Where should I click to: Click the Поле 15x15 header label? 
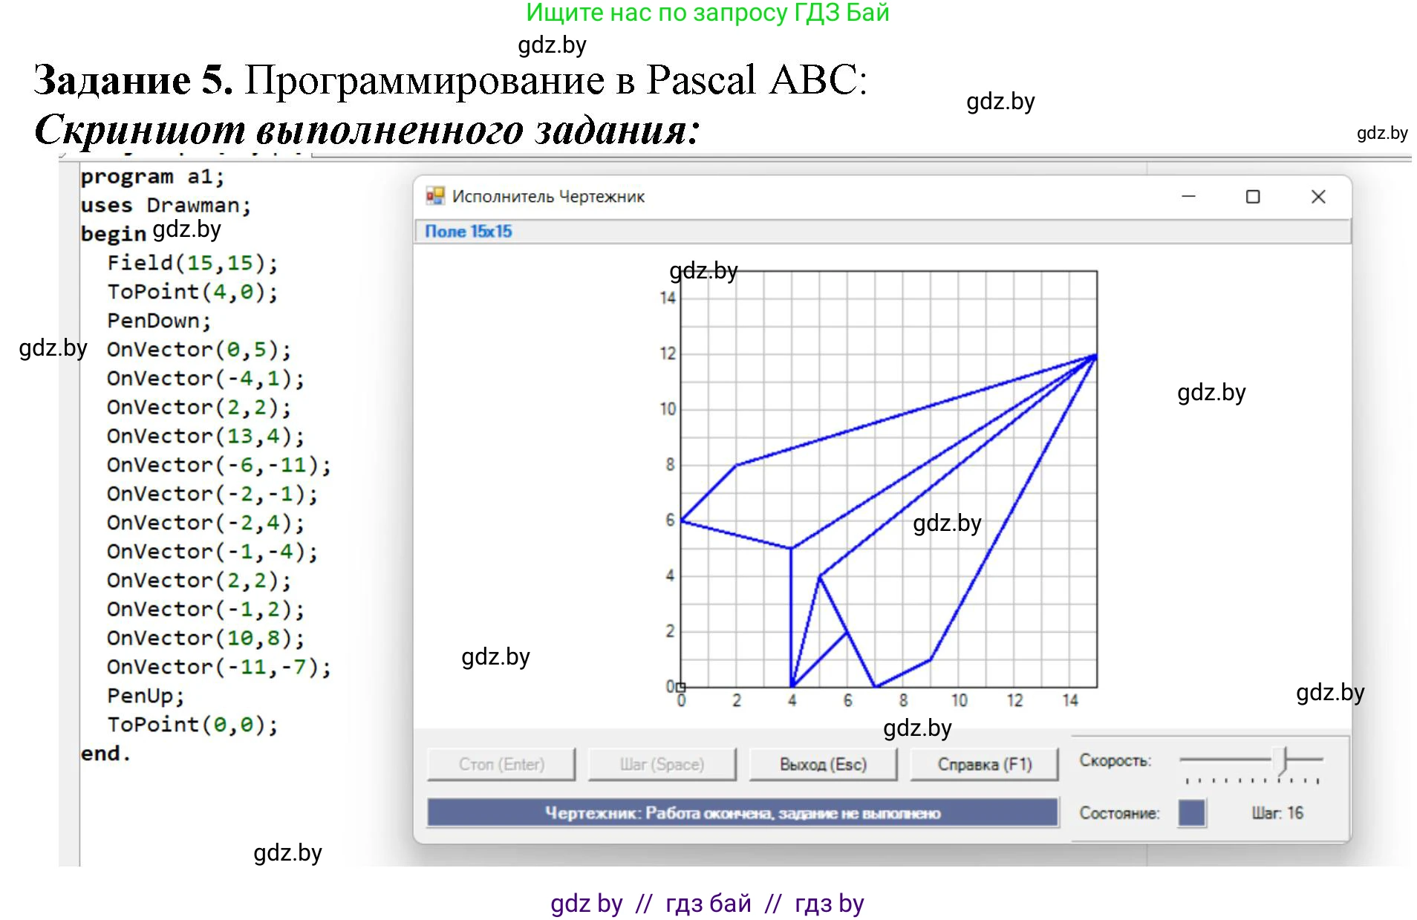[x=468, y=232]
